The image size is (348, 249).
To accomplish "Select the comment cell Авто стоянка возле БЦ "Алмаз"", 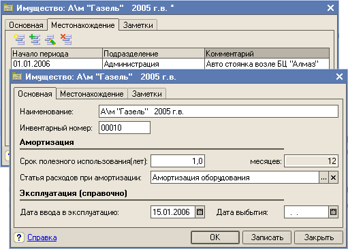I will (x=267, y=64).
